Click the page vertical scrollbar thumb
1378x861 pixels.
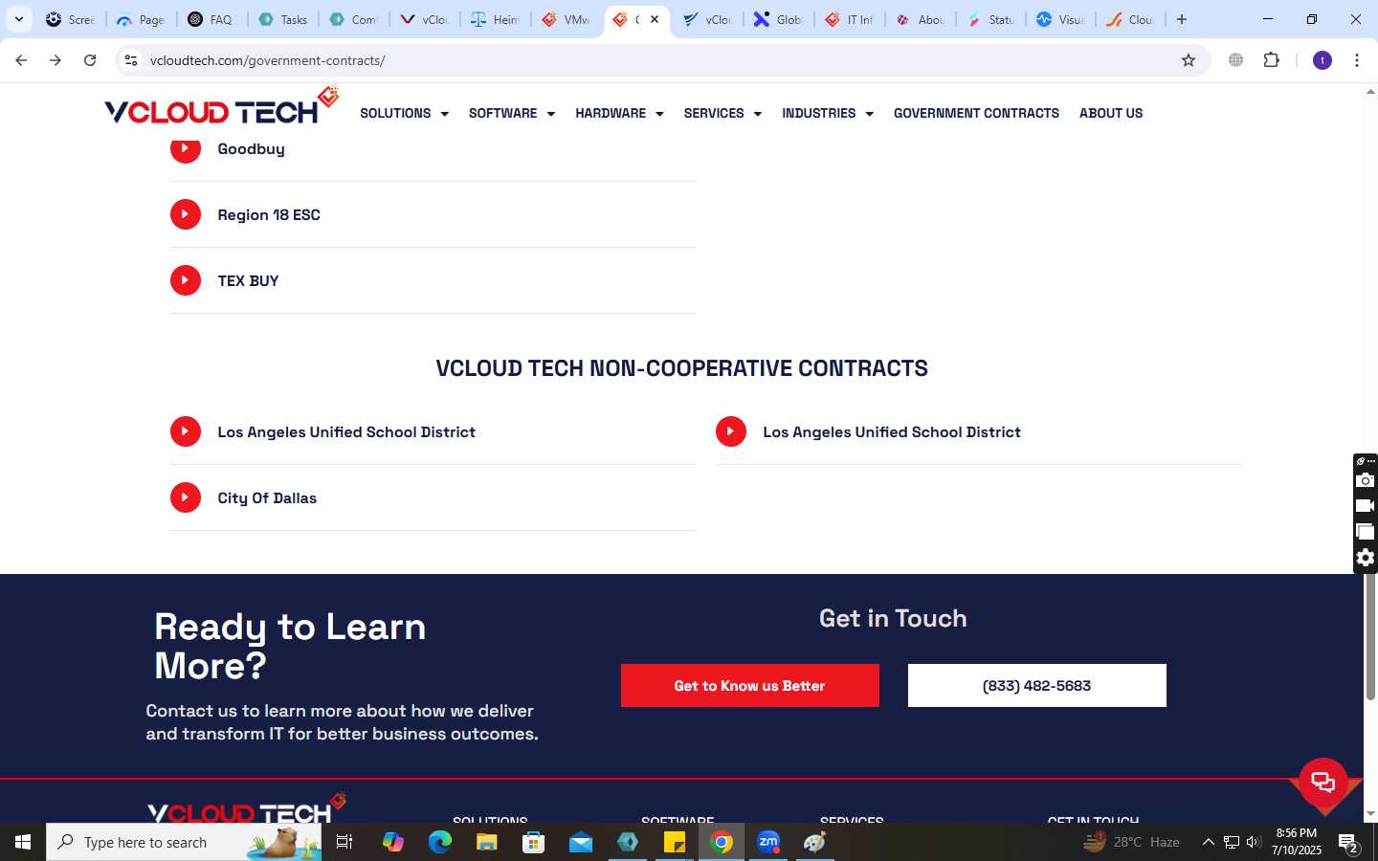tap(1370, 636)
